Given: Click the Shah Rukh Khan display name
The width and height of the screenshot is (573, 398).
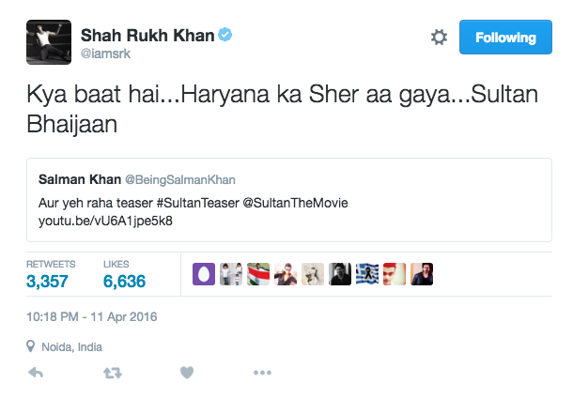Looking at the screenshot, I should click(147, 36).
